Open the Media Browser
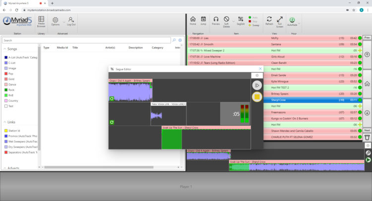 pyautogui.click(x=41, y=22)
